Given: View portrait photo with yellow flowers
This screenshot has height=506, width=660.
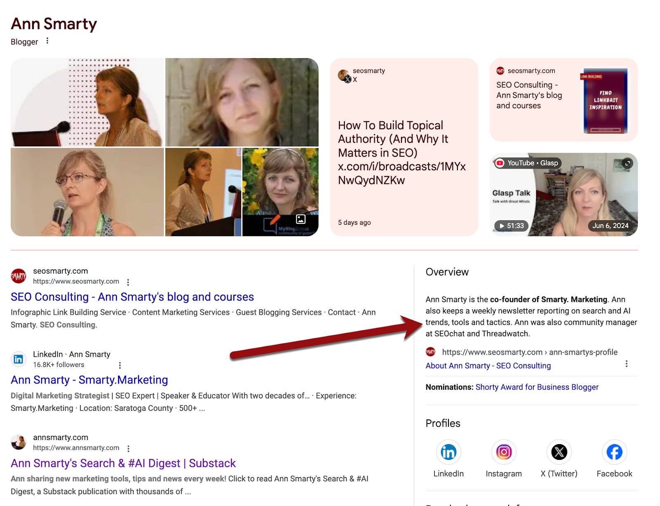Looking at the screenshot, I should [280, 192].
